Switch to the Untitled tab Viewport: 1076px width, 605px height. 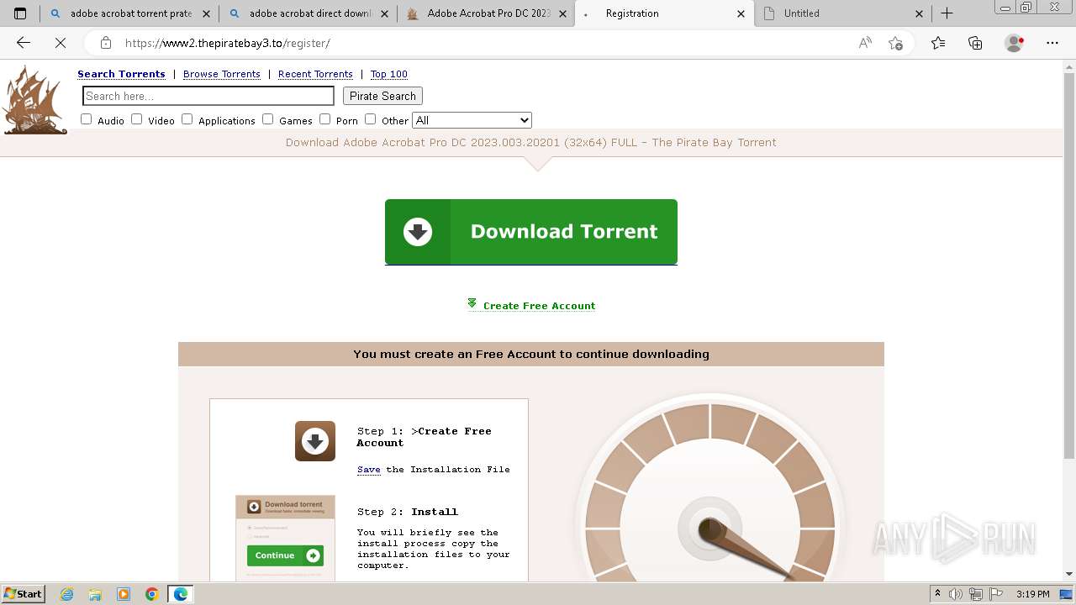842,13
